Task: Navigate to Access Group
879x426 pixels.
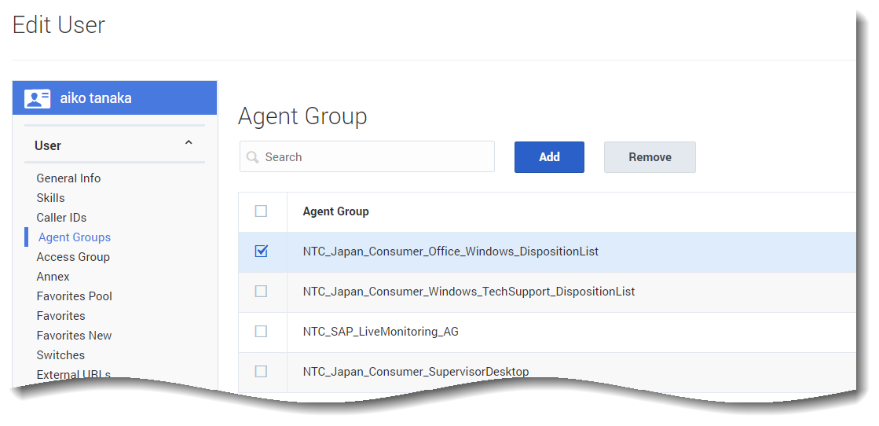Action: pos(73,257)
